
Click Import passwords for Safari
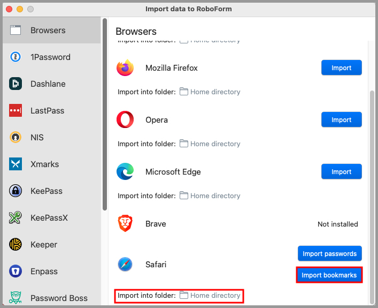329,253
